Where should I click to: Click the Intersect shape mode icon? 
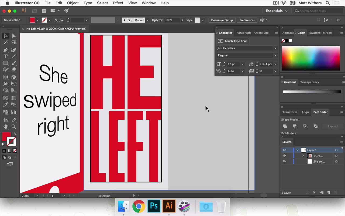point(305,126)
